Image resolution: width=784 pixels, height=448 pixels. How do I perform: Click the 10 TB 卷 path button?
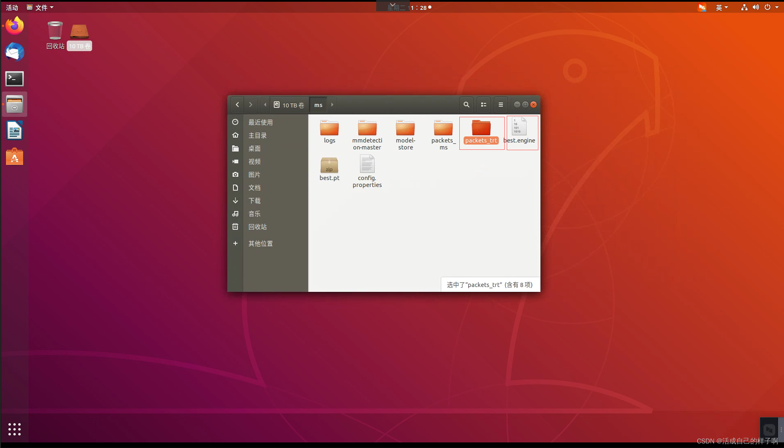pos(290,105)
